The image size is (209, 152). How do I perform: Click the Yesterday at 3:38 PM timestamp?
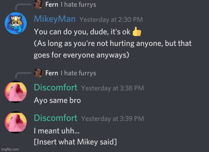pos(112,88)
